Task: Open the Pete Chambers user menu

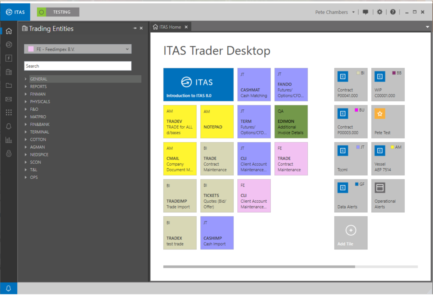Action: (335, 12)
